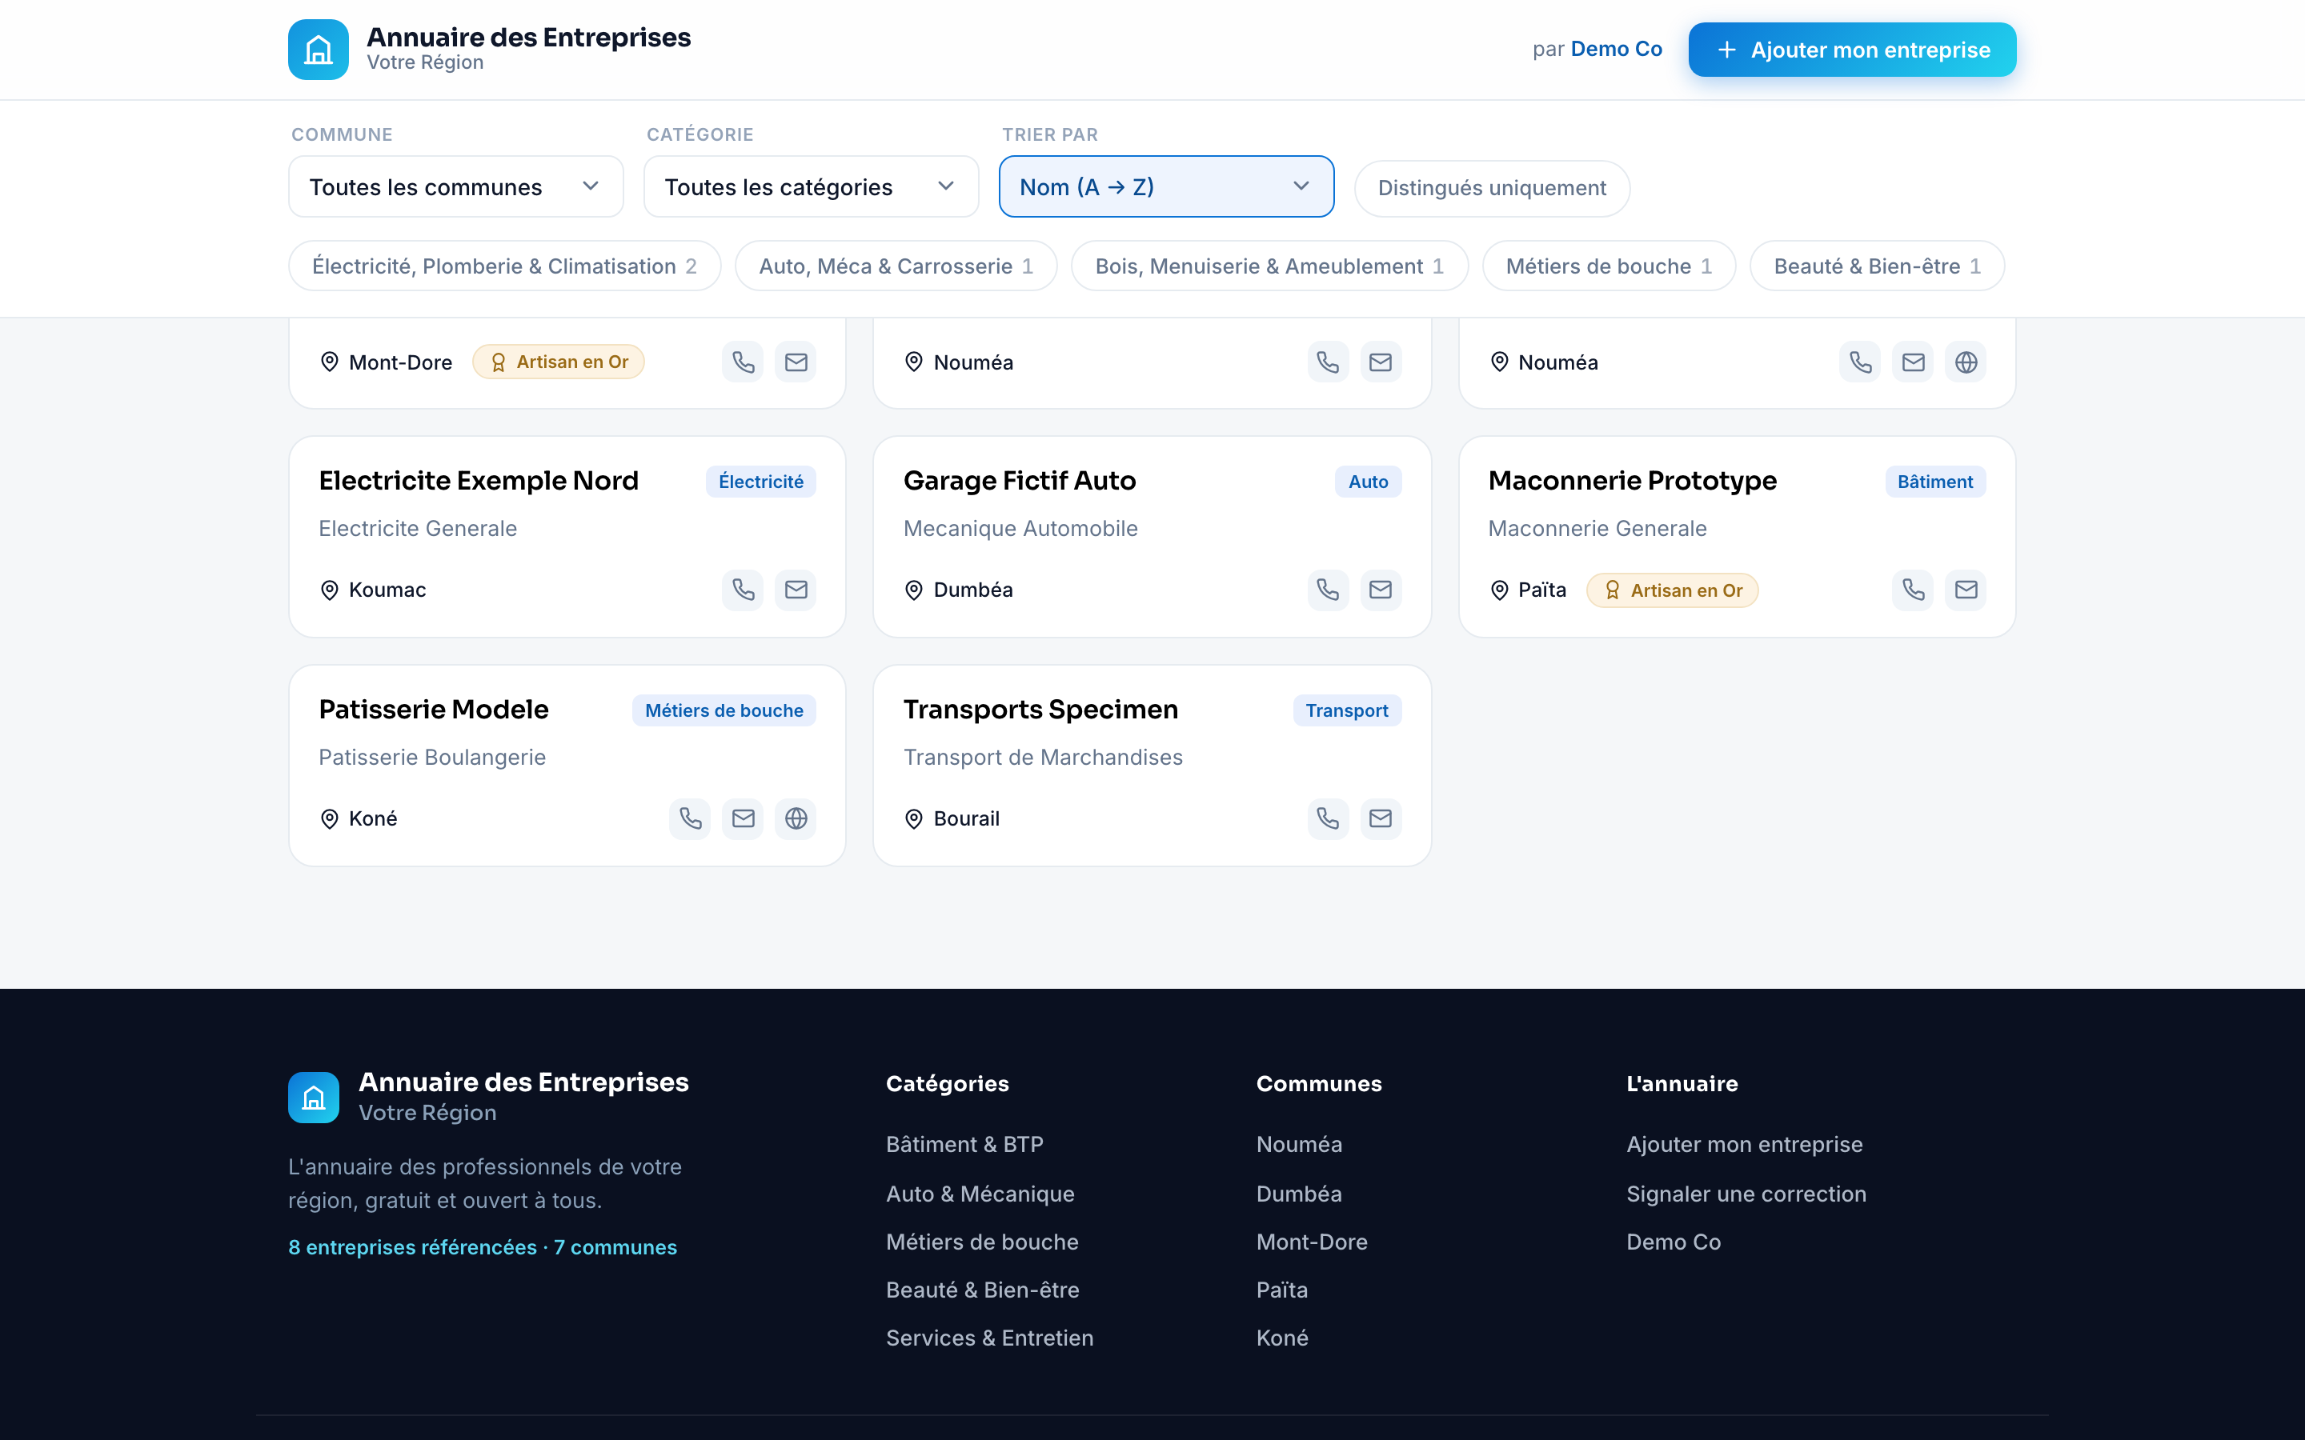2305x1440 pixels.
Task: Email Electricite Exemple Nord via envelope icon
Action: (796, 590)
